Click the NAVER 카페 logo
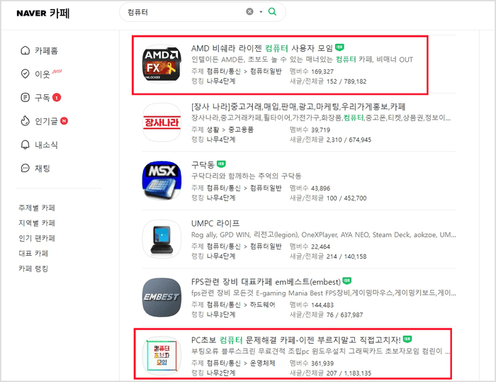 point(43,13)
